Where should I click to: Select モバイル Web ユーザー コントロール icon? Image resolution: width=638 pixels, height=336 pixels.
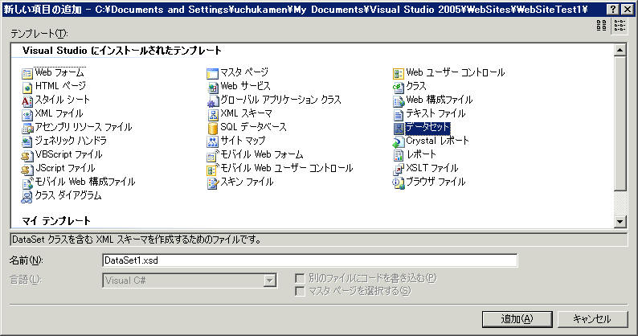tap(212, 169)
